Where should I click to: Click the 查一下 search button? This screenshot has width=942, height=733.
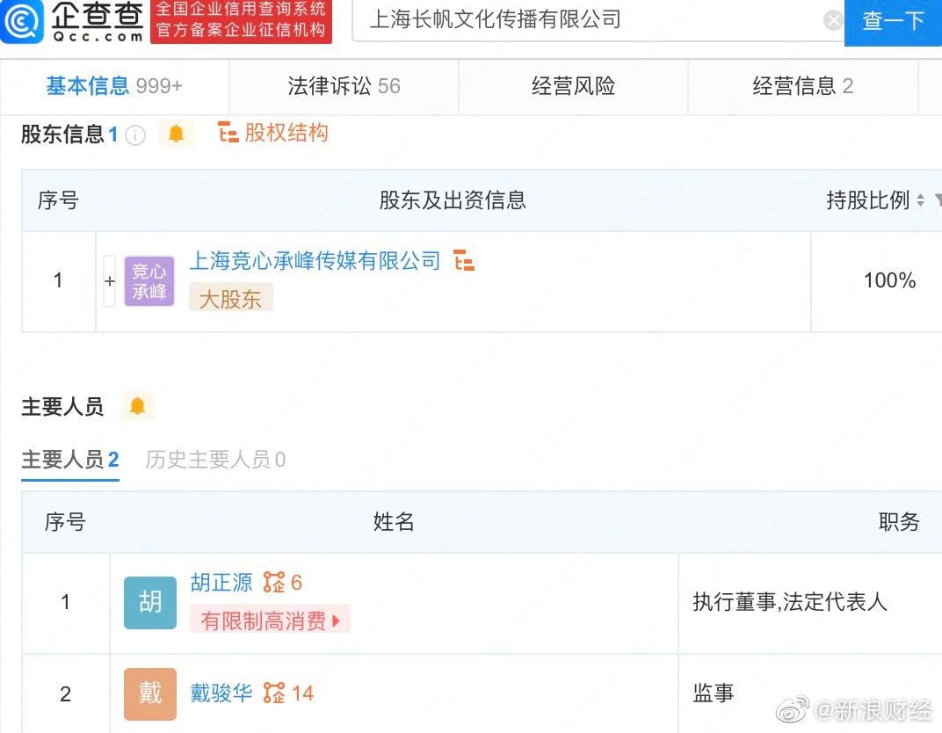[x=893, y=21]
